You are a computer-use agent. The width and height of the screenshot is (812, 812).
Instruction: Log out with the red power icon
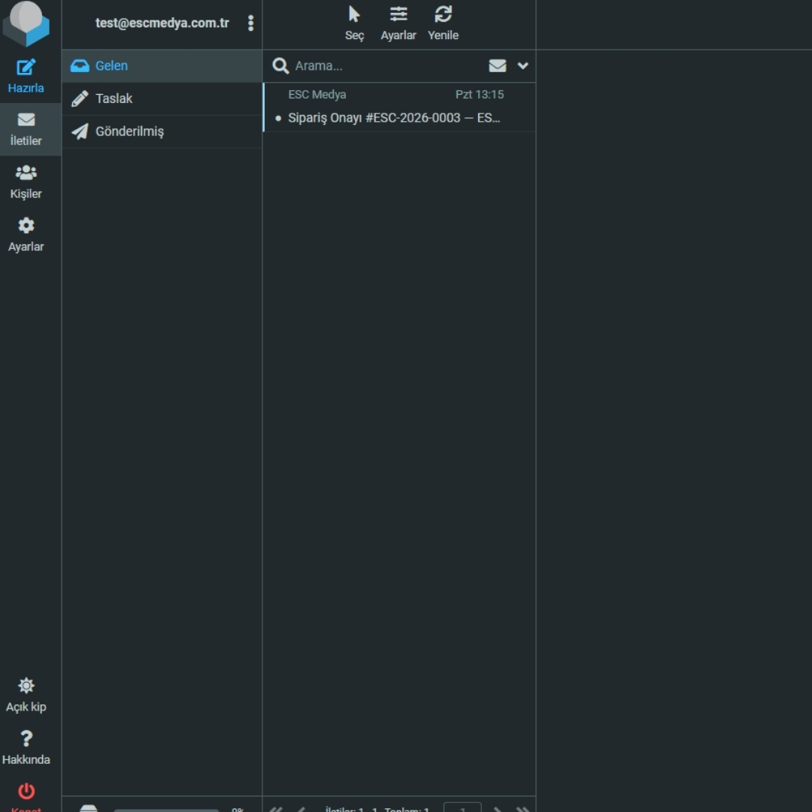click(x=26, y=792)
